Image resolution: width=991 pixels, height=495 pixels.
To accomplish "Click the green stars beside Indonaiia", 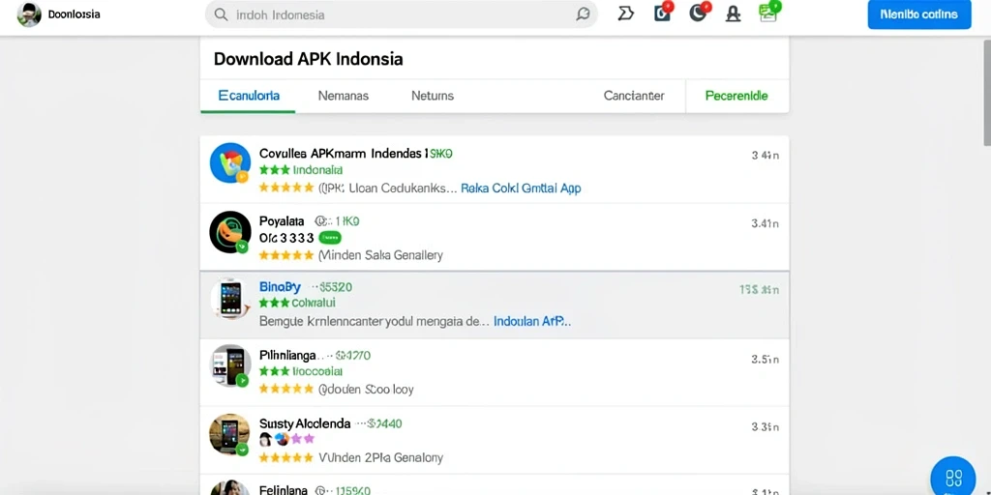I will [x=274, y=170].
